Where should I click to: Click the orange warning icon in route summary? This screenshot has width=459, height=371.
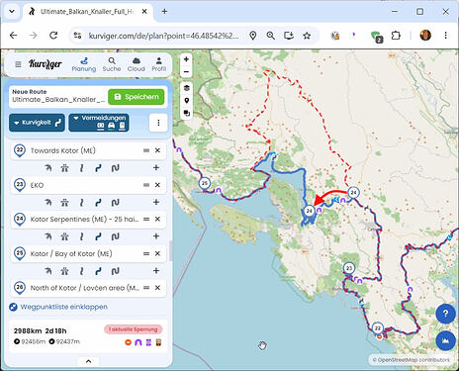pos(129,342)
